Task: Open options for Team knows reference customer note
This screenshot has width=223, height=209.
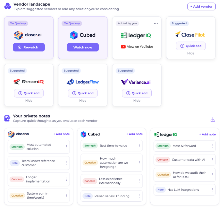Action: (x=66, y=163)
